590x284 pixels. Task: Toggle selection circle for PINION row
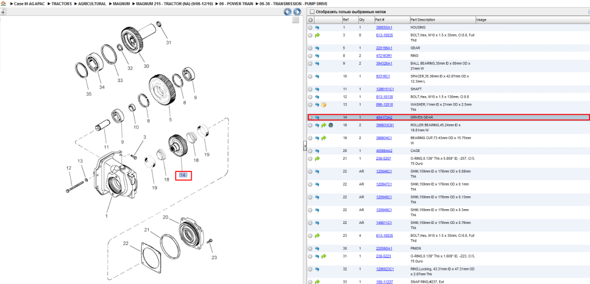[310, 249]
